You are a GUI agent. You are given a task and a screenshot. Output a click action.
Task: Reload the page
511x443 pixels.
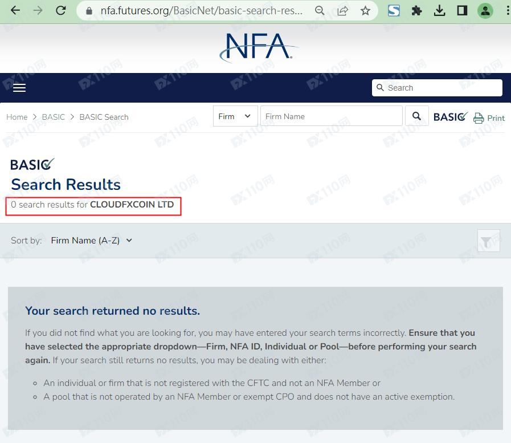(x=60, y=11)
